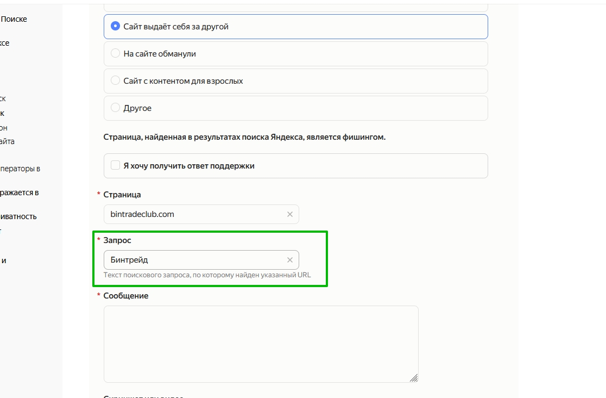This screenshot has width=606, height=398.
Task: Pick the 'Другое' radio option
Action: [x=115, y=108]
